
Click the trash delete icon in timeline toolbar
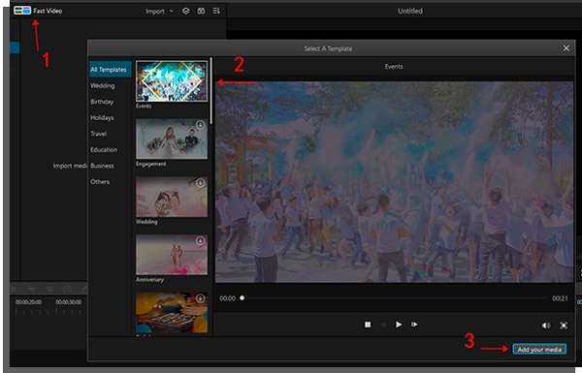coord(14,289)
